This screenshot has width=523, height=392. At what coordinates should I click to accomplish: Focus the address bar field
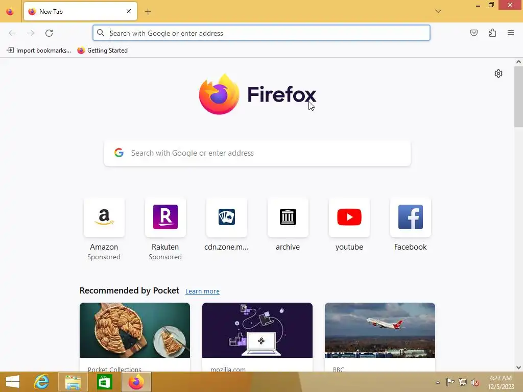click(x=261, y=33)
